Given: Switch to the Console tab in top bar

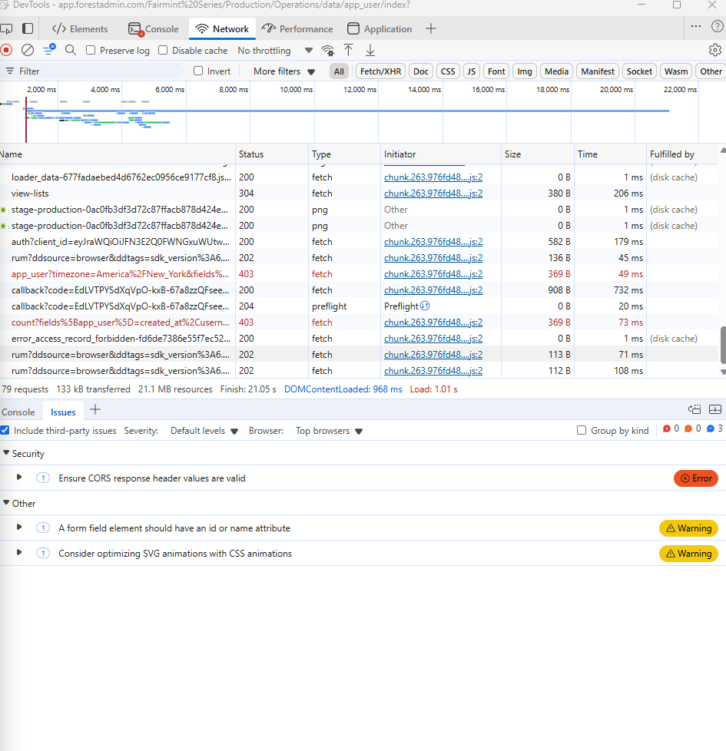Looking at the screenshot, I should (154, 28).
